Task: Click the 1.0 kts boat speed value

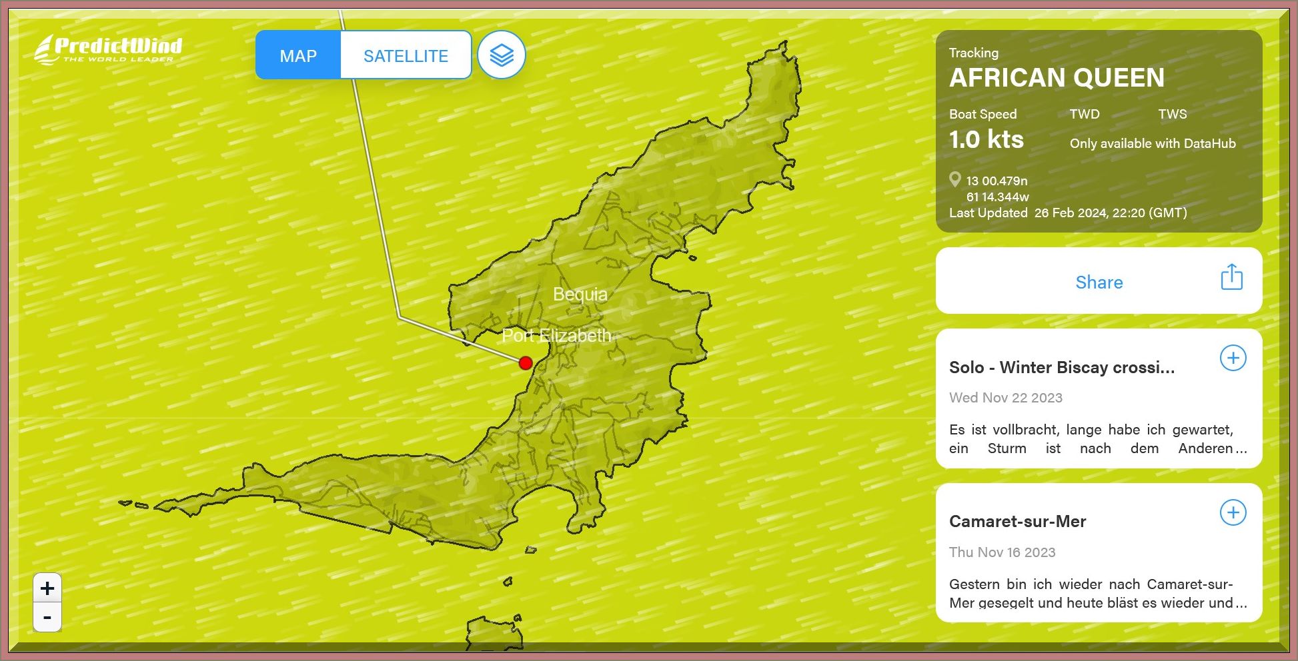Action: point(986,140)
